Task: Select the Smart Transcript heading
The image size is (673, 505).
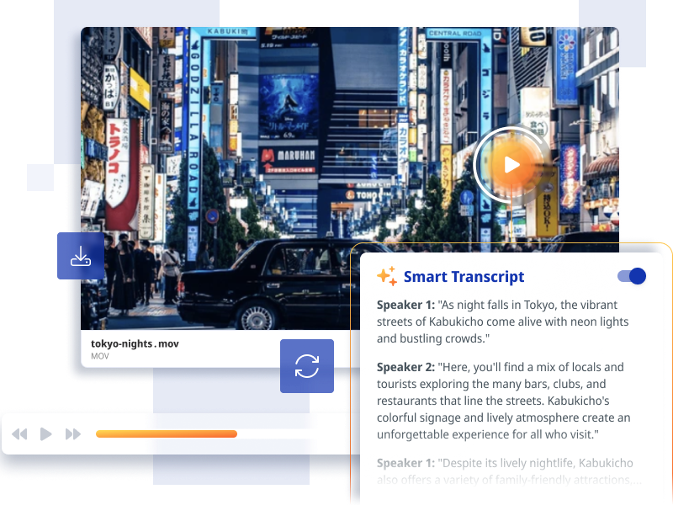Action: 464,277
